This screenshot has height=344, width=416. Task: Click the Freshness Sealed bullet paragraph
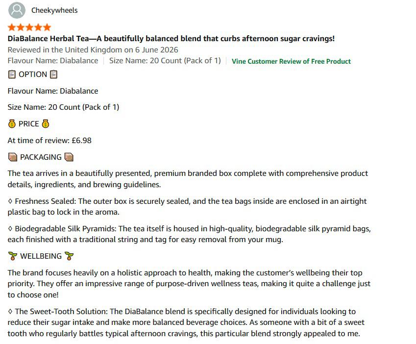click(187, 207)
